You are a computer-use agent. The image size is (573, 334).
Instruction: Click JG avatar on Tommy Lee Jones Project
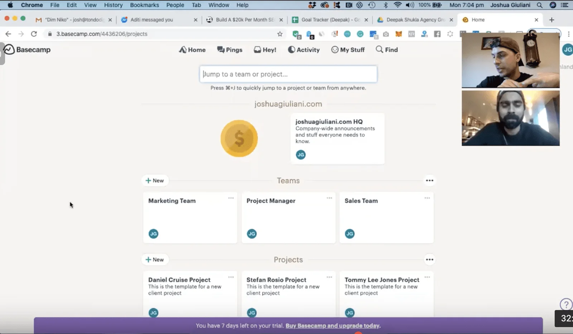(350, 313)
